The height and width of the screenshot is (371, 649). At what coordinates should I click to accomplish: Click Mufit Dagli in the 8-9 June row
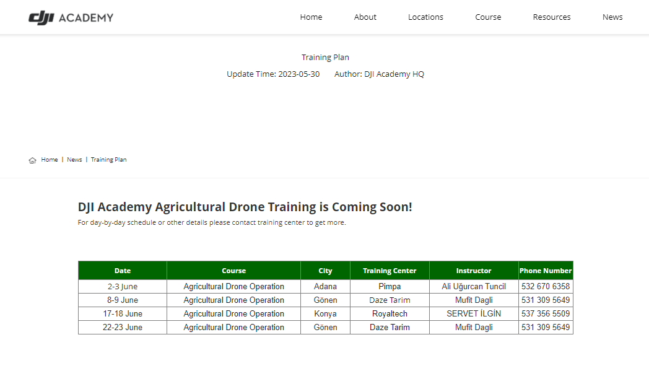click(x=474, y=300)
